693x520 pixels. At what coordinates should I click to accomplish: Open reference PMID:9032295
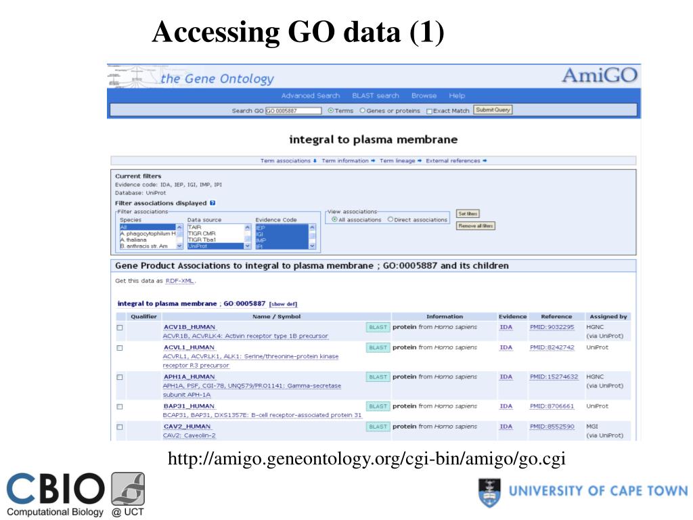pos(552,327)
